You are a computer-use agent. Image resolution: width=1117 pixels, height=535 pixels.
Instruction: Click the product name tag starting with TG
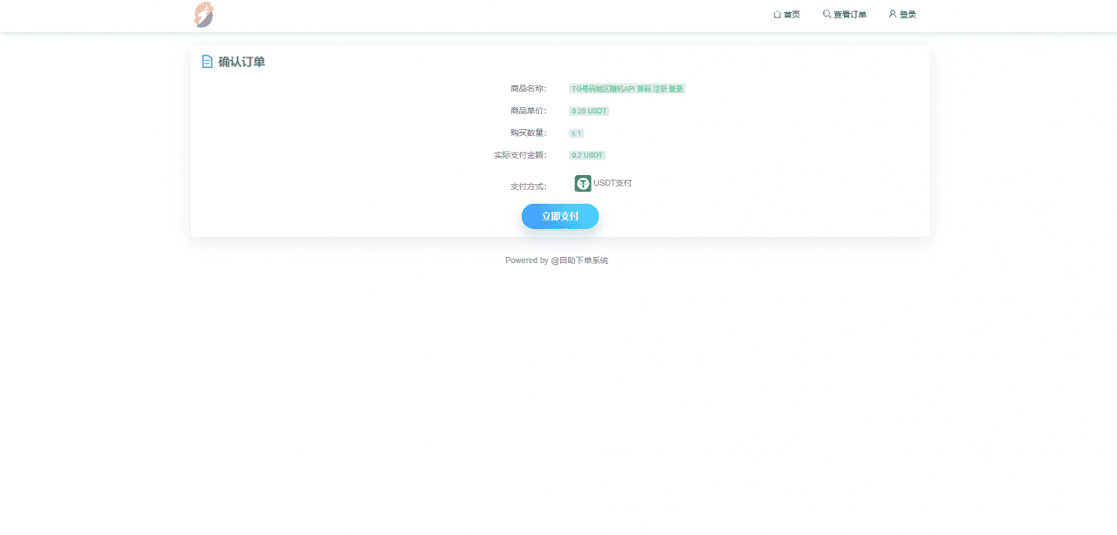(627, 89)
